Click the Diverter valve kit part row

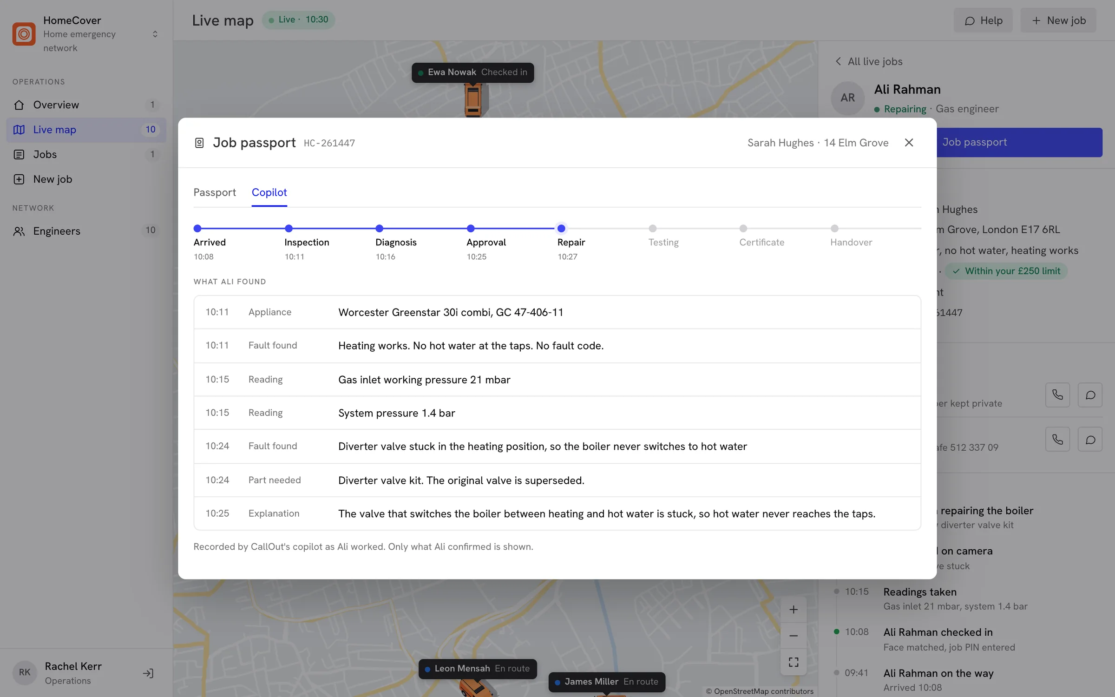click(x=557, y=480)
